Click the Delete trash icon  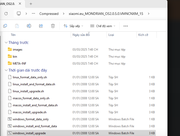coord(53,26)
